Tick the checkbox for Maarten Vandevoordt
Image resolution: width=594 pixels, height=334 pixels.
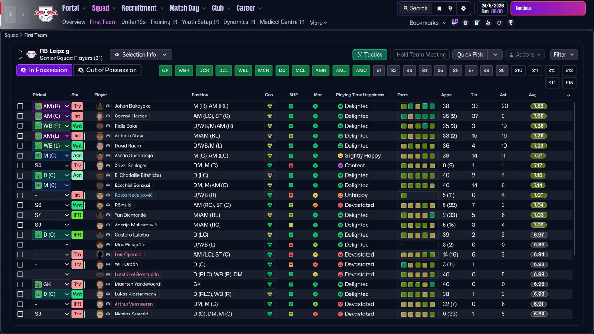pos(20,284)
